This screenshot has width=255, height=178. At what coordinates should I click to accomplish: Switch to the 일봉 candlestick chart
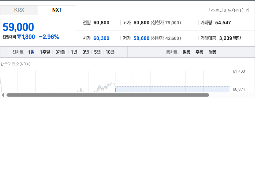[187, 52]
